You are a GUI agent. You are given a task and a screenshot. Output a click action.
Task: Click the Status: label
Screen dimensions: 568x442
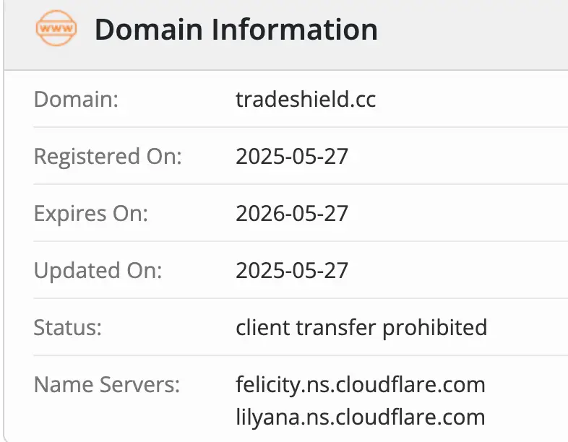68,327
